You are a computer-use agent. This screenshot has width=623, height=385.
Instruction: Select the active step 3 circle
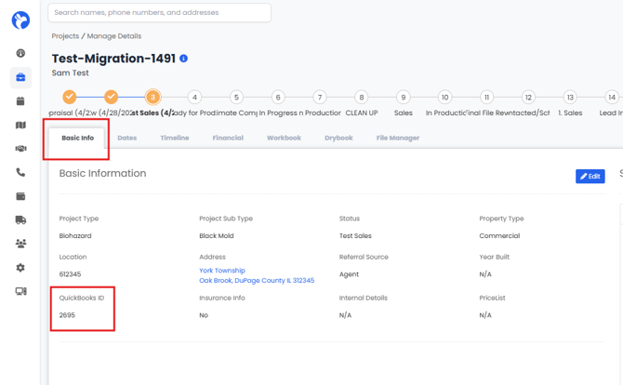point(153,97)
